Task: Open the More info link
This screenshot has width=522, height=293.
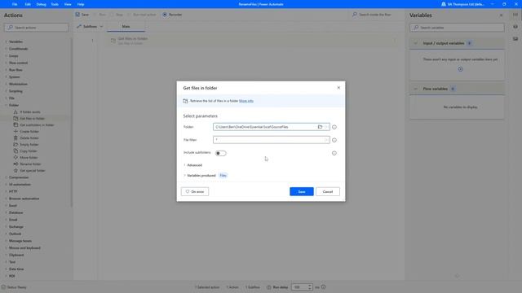Action: (246, 101)
